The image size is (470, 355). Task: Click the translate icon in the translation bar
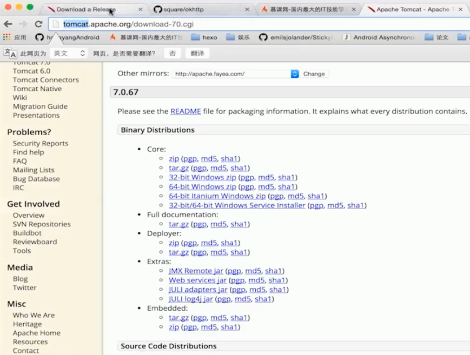(10, 53)
